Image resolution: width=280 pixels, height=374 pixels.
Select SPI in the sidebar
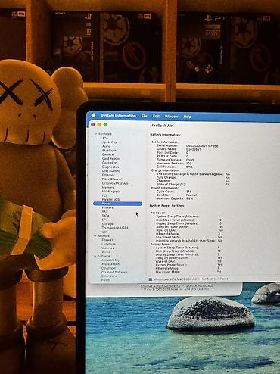click(104, 220)
